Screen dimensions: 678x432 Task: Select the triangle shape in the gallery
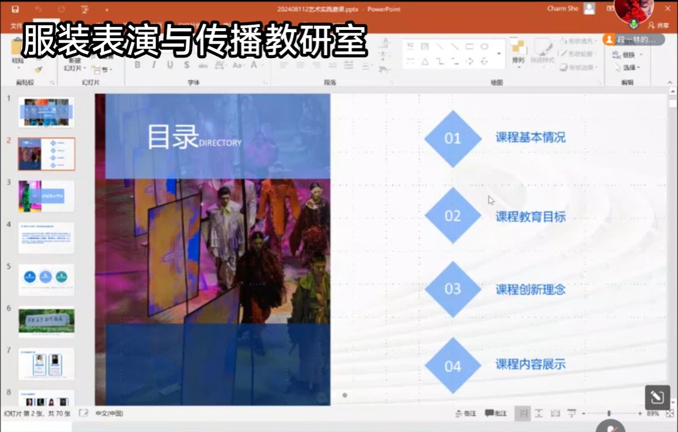(x=425, y=62)
